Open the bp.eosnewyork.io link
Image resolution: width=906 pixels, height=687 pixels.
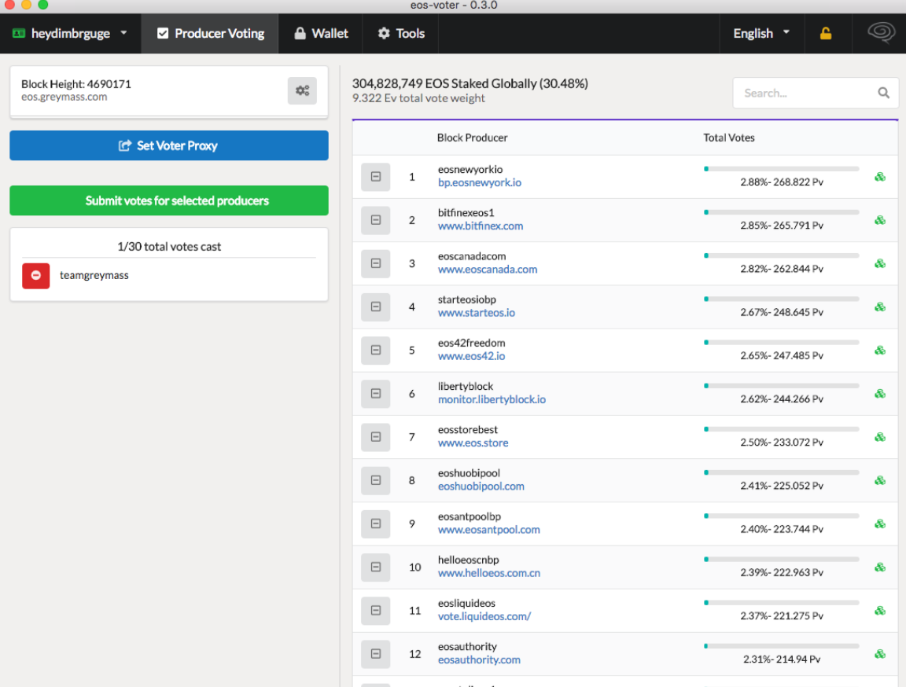coord(480,183)
